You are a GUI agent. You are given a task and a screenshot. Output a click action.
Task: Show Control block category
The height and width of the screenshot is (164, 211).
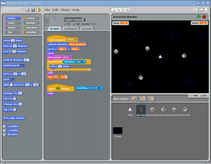click(x=32, y=18)
